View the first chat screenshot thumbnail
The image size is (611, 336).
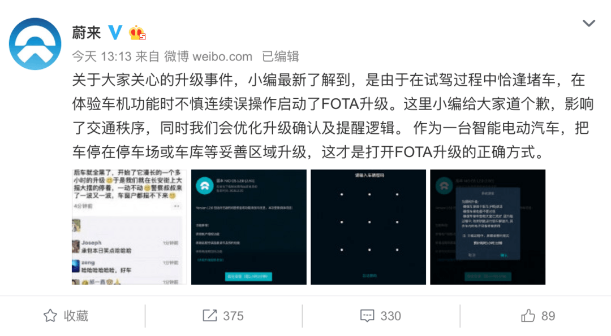click(130, 226)
